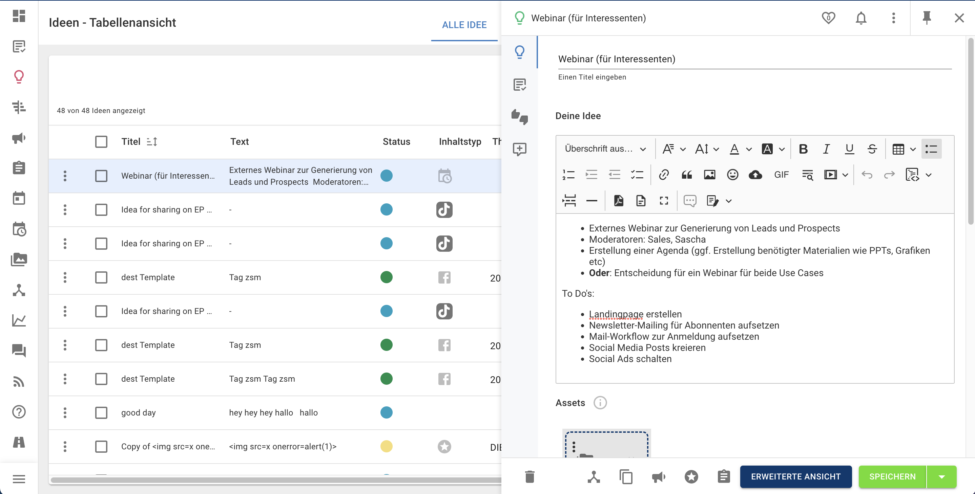975x494 pixels.
Task: Delete this idea with the trash icon
Action: point(530,477)
